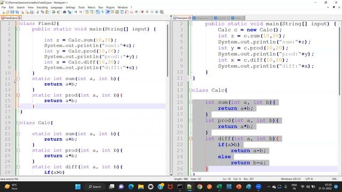342x192 pixels.
Task: Open the File menu
Action: coord(4,7)
